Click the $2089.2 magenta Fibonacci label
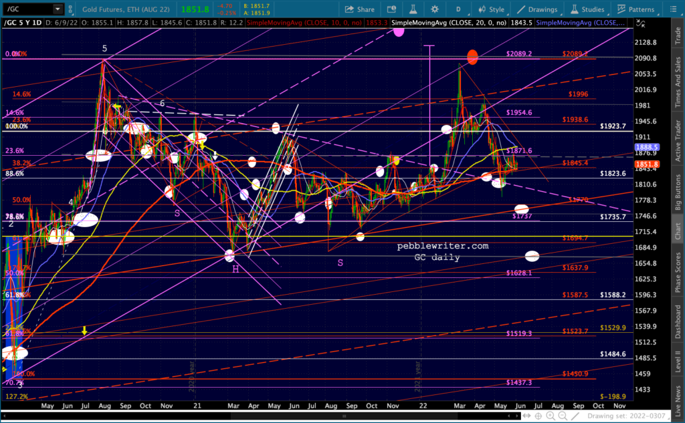685x423 pixels. (x=519, y=53)
